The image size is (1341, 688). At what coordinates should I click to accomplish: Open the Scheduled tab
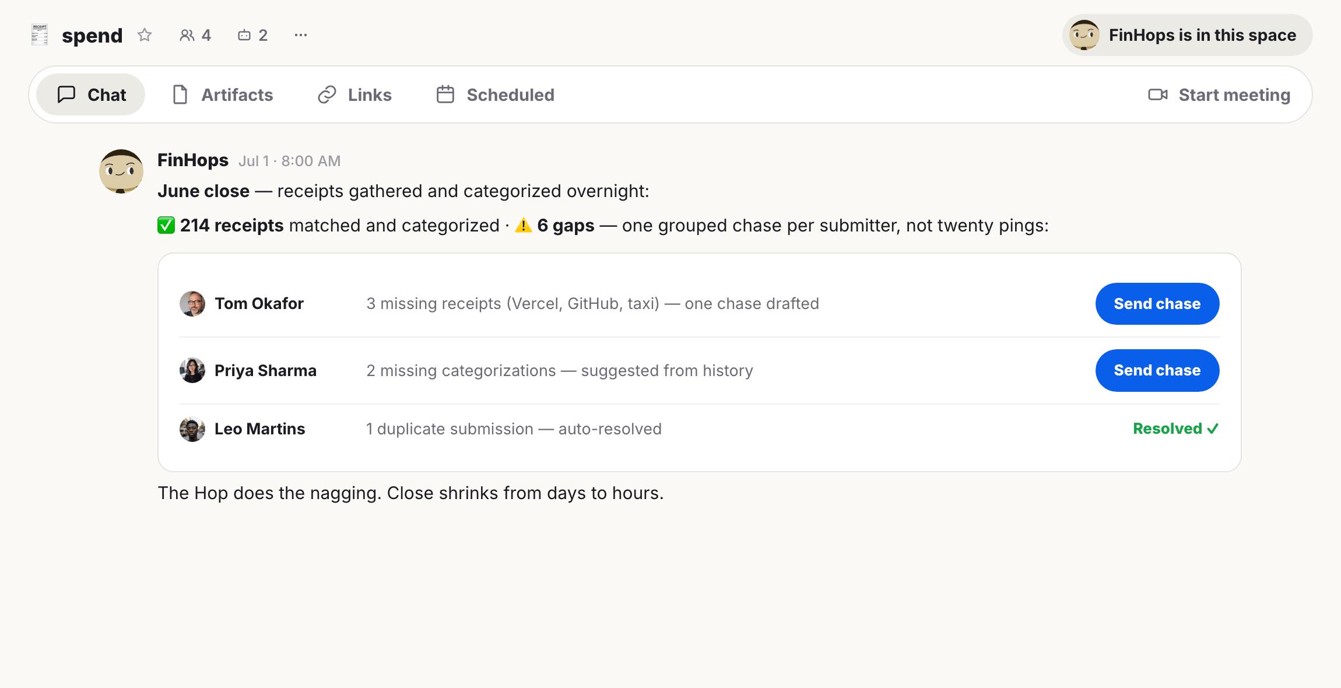[496, 94]
